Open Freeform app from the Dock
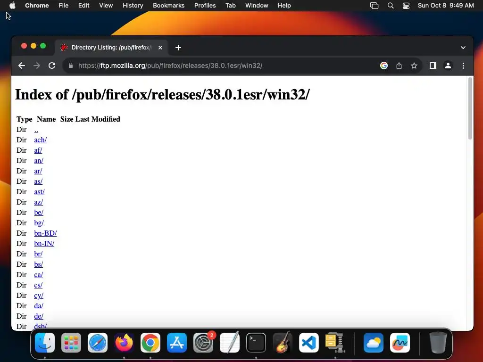 400,343
